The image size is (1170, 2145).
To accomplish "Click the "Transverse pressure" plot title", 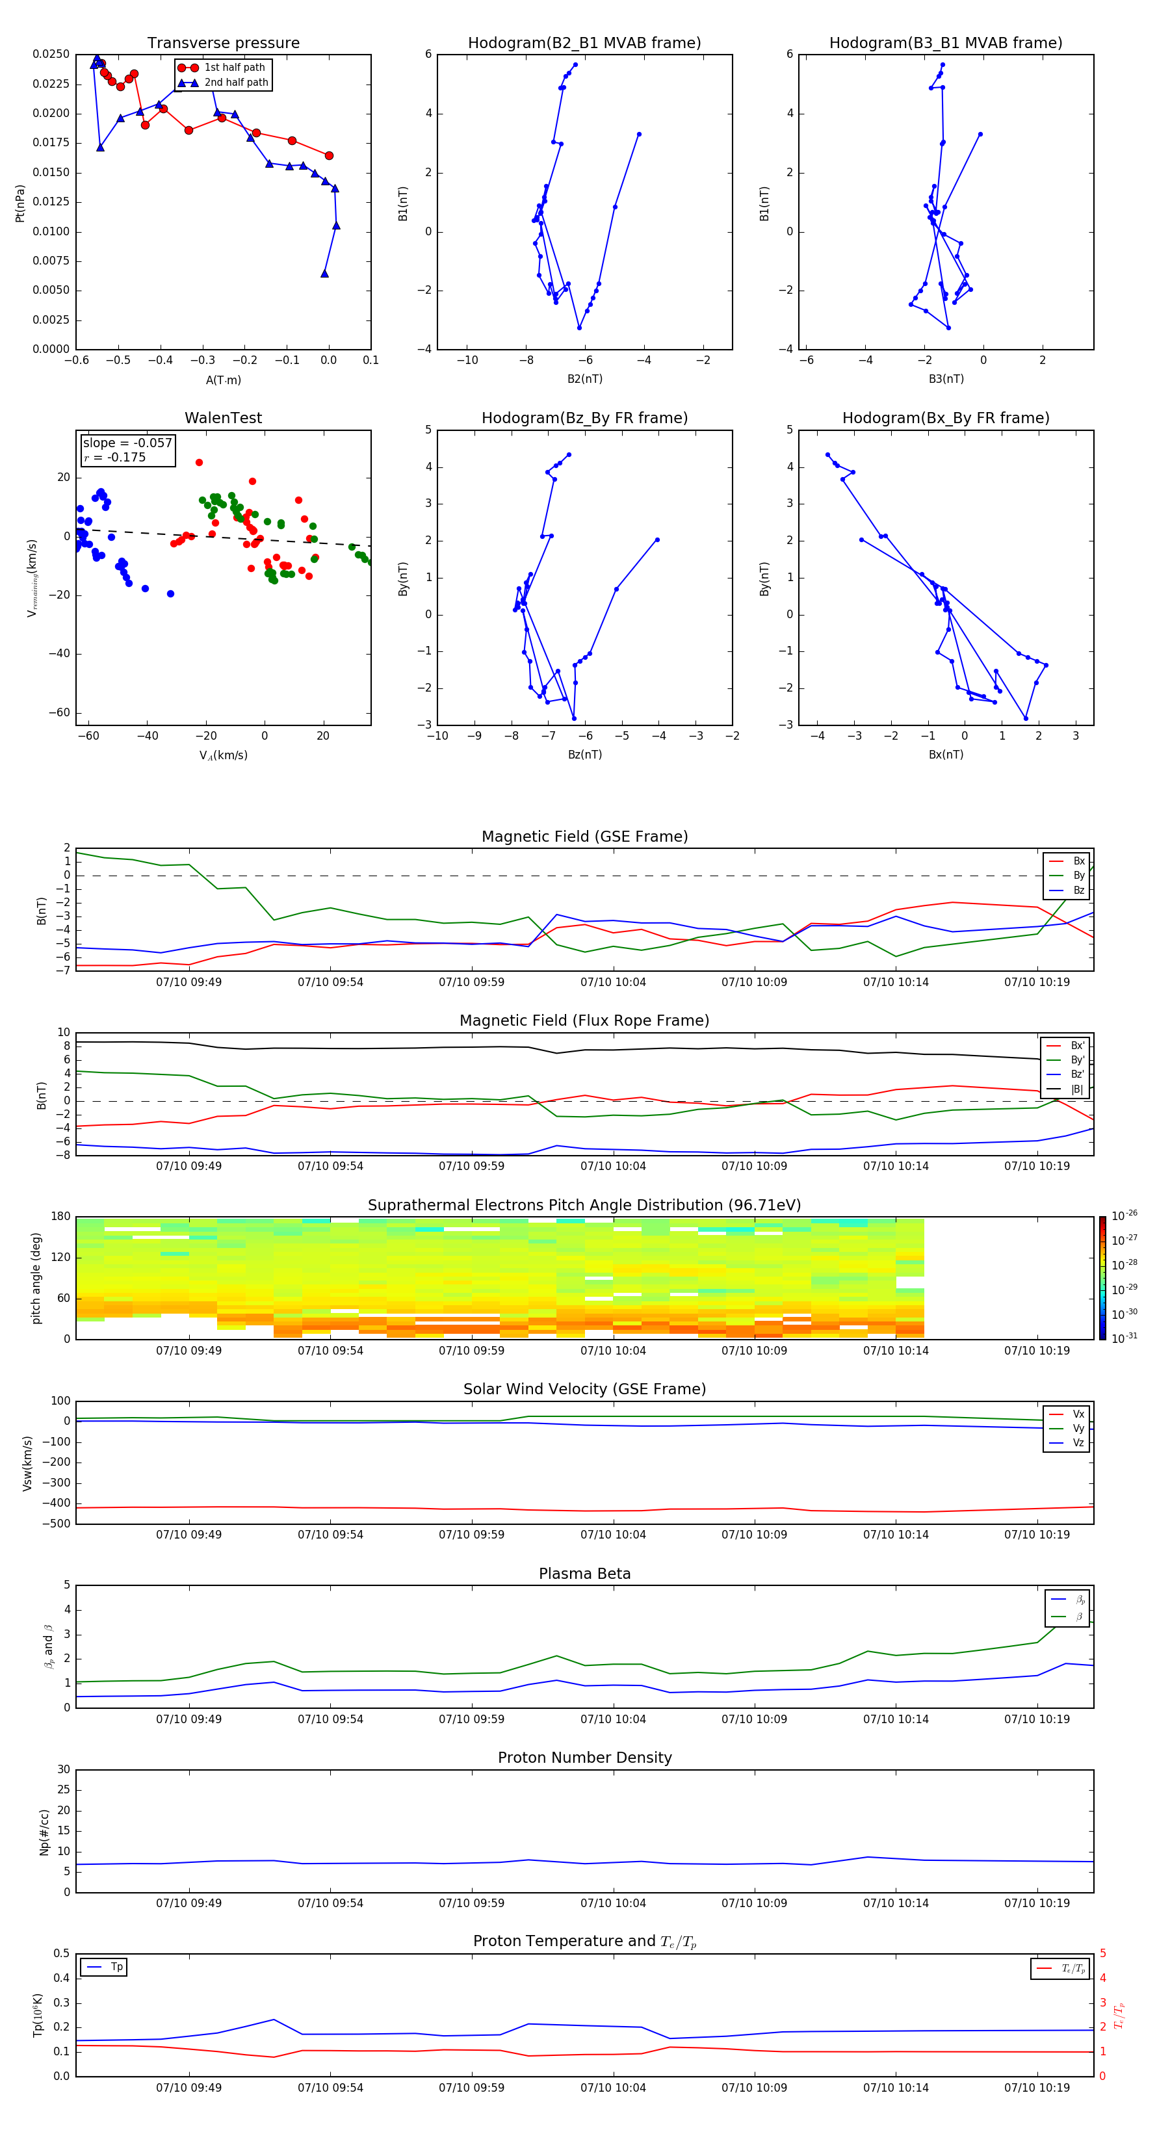I will click(223, 44).
